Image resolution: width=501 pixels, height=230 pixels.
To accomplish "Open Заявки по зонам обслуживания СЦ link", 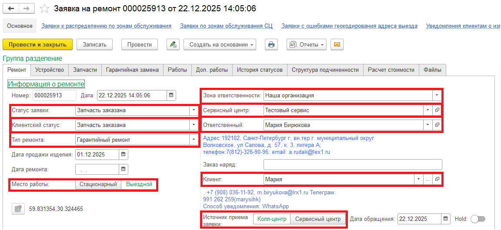I will coord(226,26).
